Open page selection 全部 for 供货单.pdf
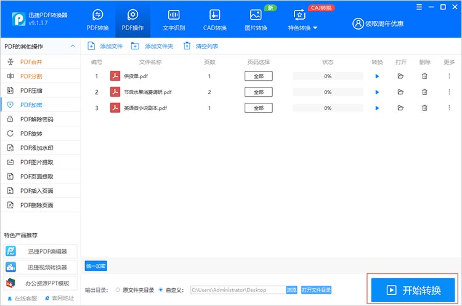The height and width of the screenshot is (306, 462). (258, 76)
